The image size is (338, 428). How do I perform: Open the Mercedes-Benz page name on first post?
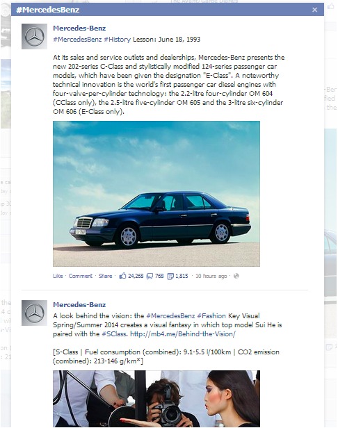(79, 28)
